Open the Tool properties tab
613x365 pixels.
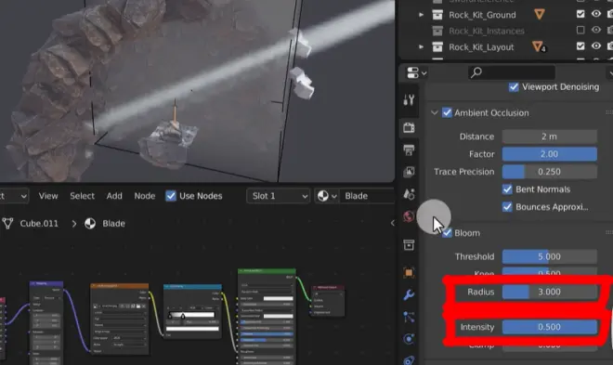coord(409,100)
